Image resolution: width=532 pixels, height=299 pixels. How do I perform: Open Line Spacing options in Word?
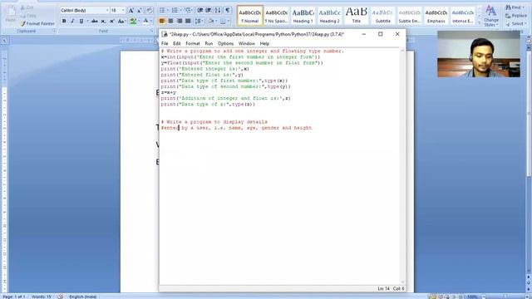point(199,21)
